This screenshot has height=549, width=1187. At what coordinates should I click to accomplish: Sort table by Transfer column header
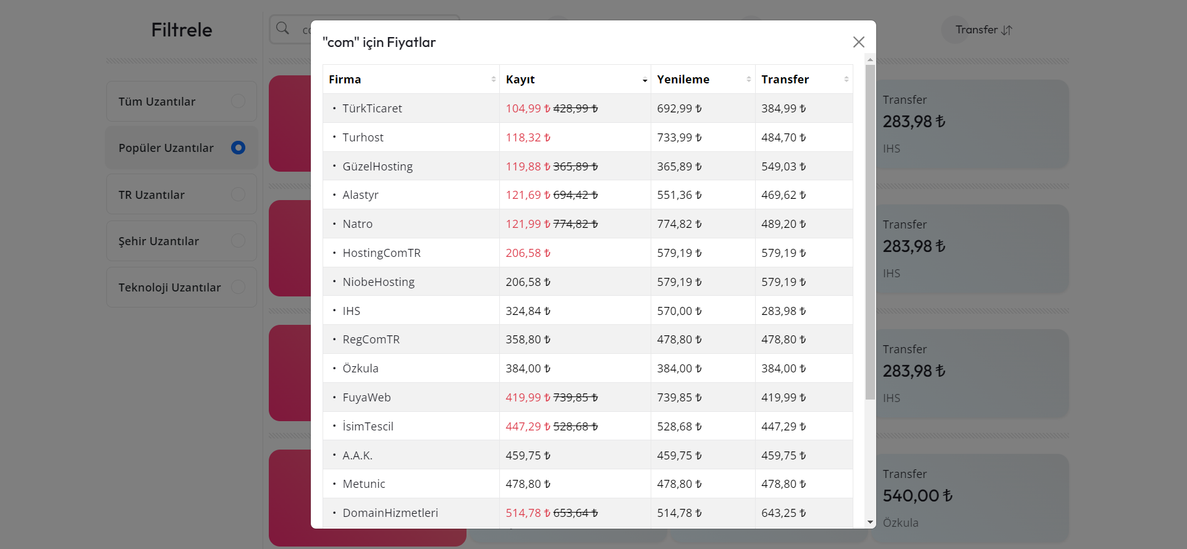click(x=804, y=79)
